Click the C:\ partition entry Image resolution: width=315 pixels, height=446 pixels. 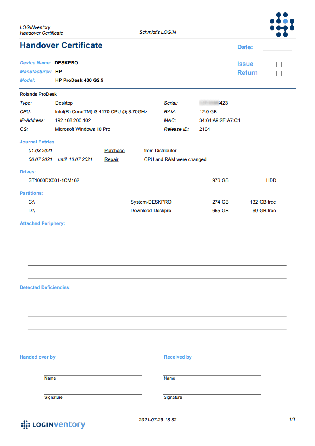point(31,202)
